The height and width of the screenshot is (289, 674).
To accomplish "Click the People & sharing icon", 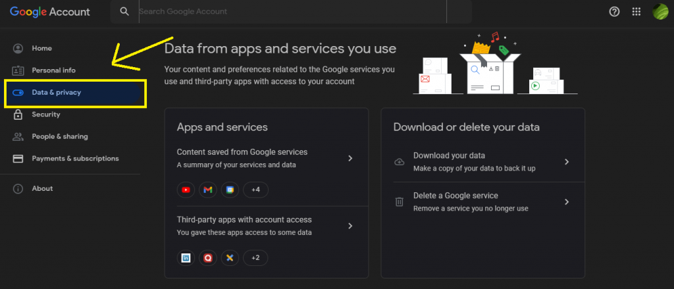I will coord(18,137).
